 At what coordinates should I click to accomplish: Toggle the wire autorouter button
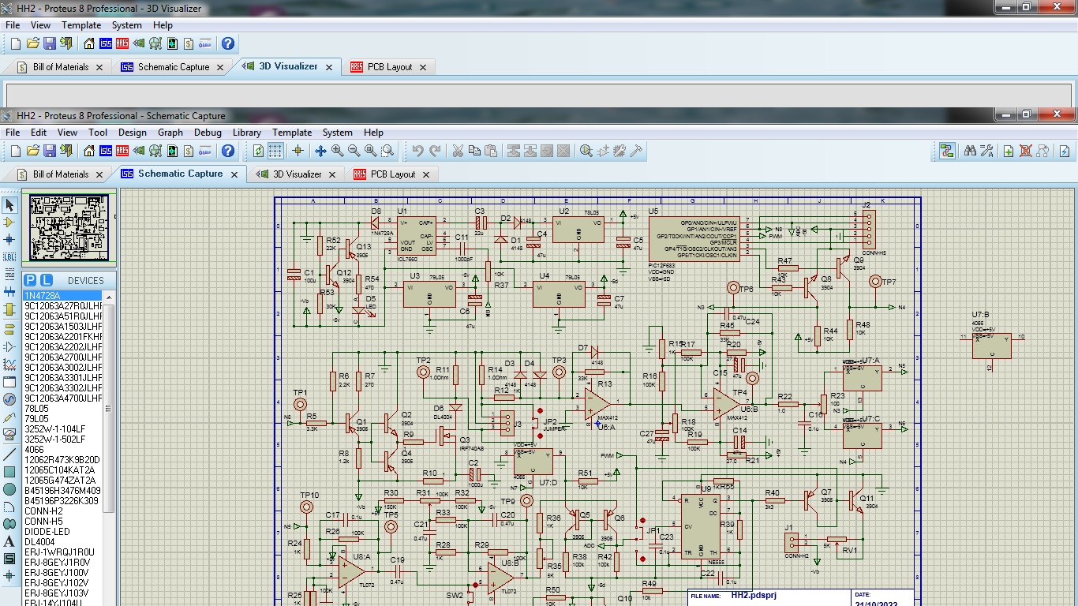click(x=947, y=151)
